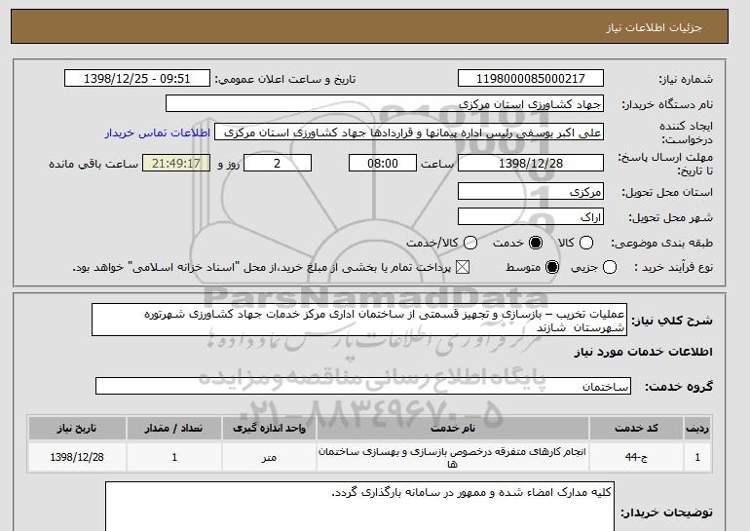
Task: Click the request creator field
Action: [409, 133]
